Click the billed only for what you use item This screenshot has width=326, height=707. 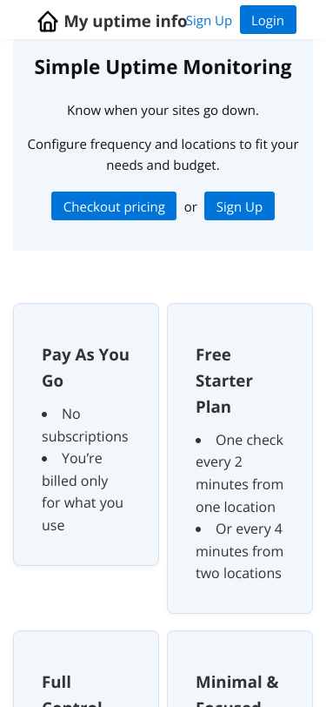83,492
